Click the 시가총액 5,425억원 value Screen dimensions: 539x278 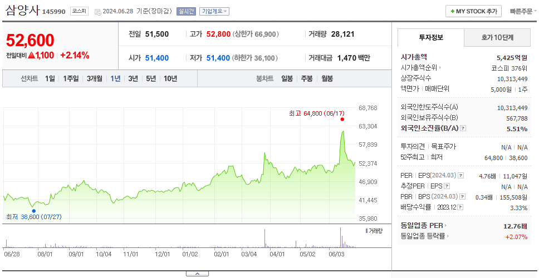512,57
